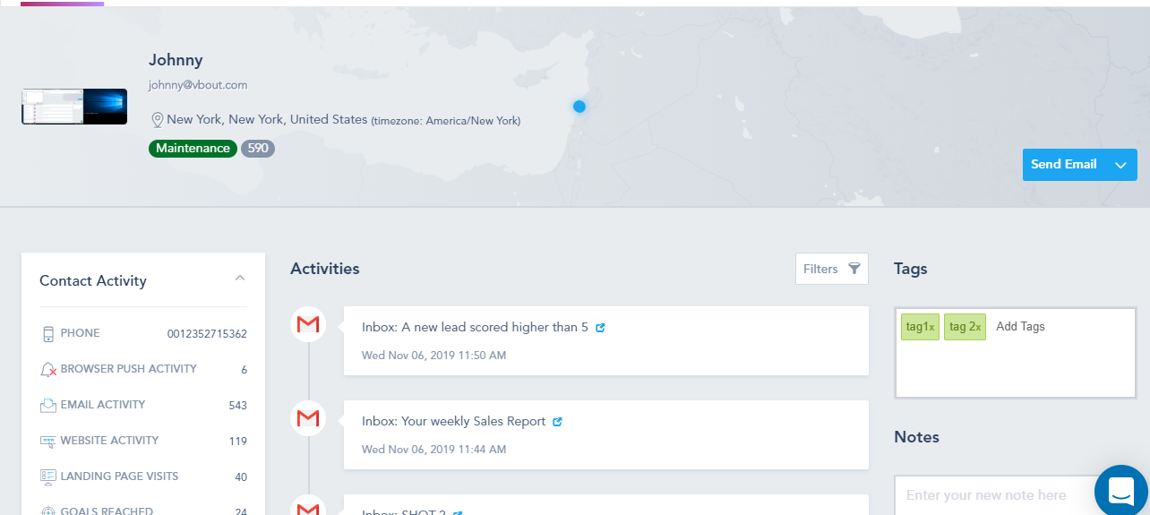Open external link for weekly Sales Report
This screenshot has height=515, width=1150.
[x=557, y=422]
